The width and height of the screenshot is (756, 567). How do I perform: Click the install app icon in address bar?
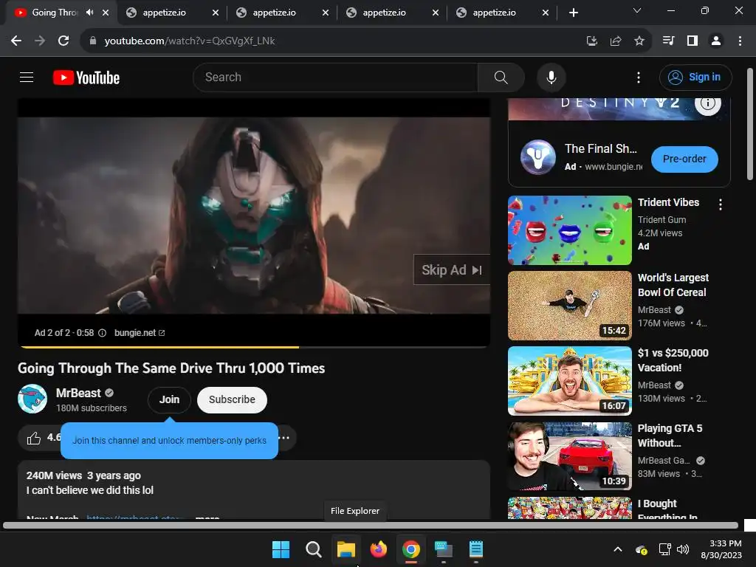point(592,41)
